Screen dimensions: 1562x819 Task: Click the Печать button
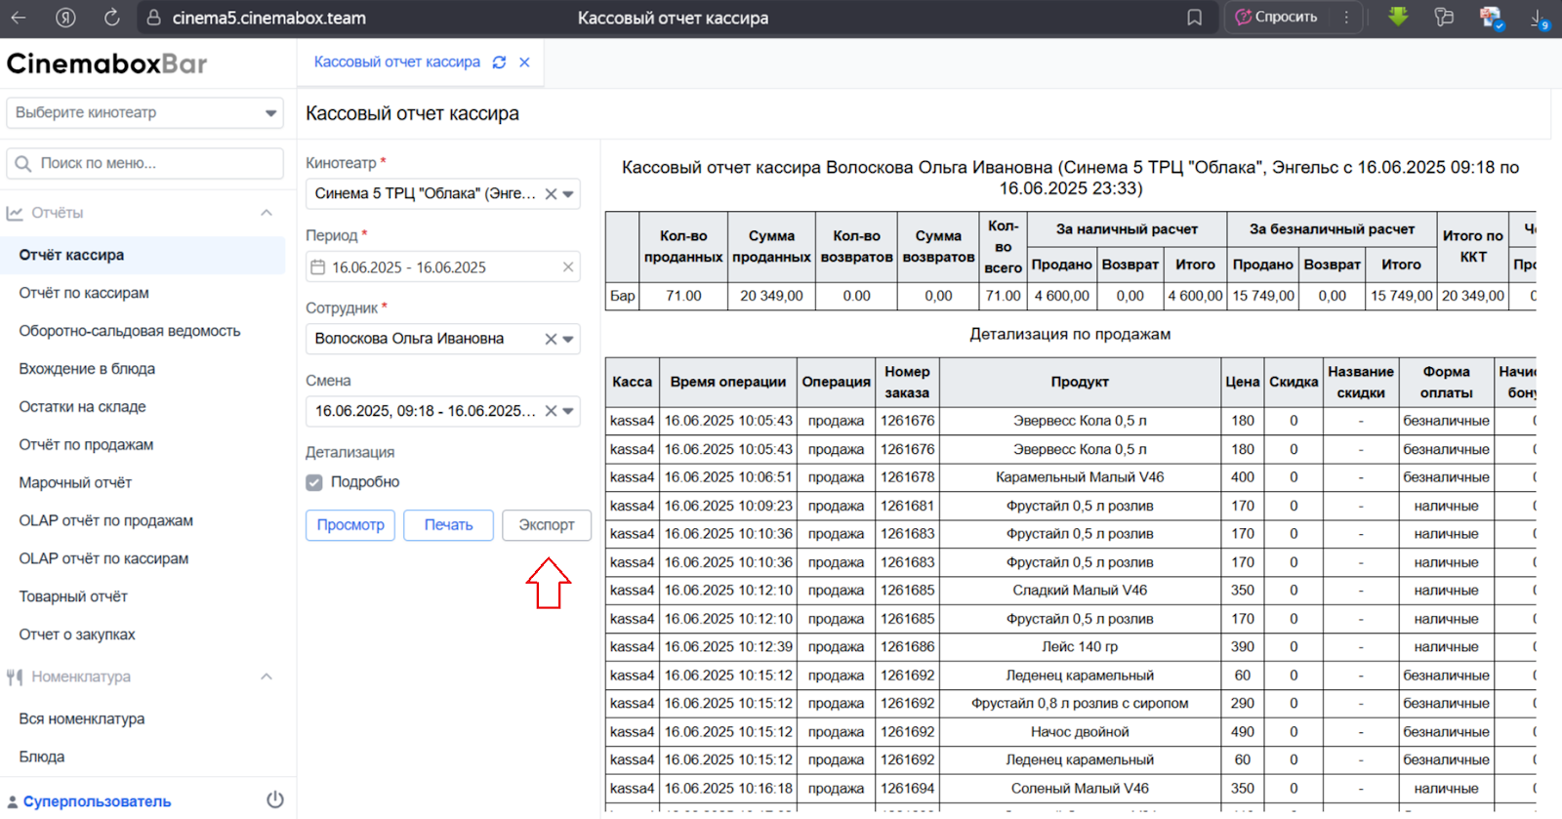[448, 525]
